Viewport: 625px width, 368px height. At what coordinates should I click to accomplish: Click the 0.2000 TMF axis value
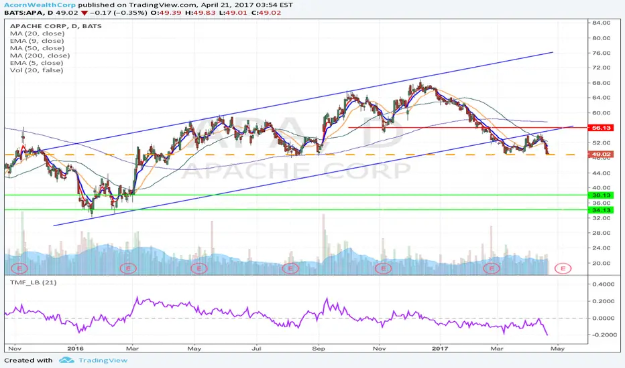603,301
